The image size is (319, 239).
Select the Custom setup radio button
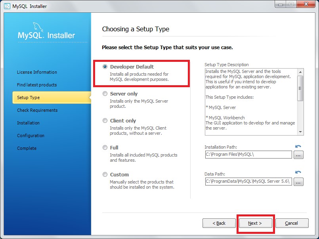[x=105, y=174]
